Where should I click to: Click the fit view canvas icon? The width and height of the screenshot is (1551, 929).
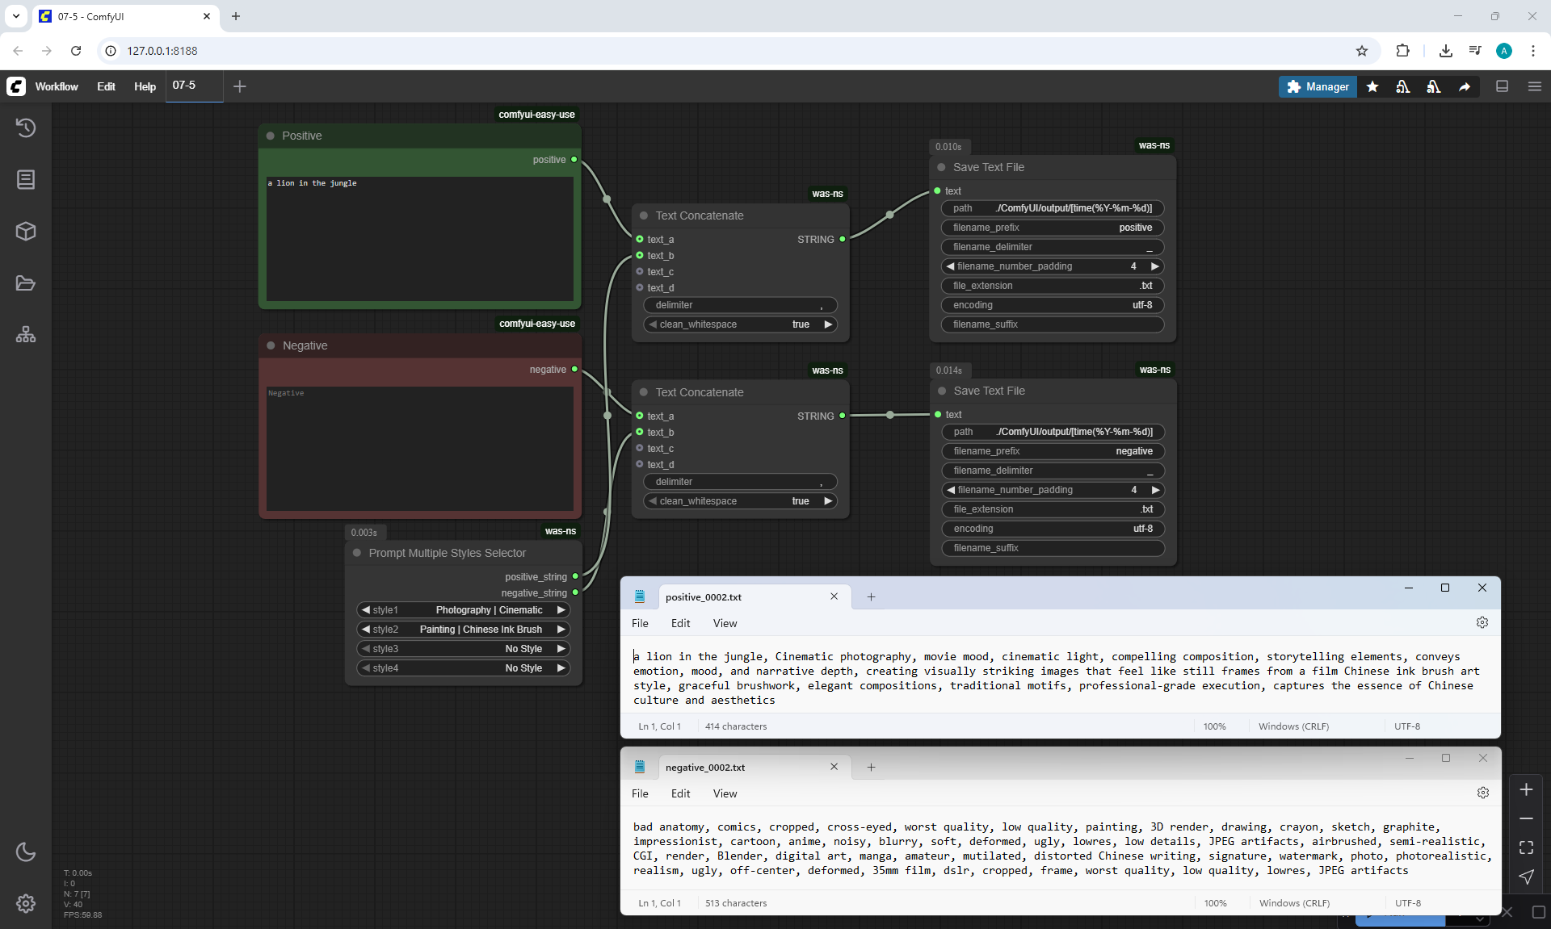pos(1526,847)
